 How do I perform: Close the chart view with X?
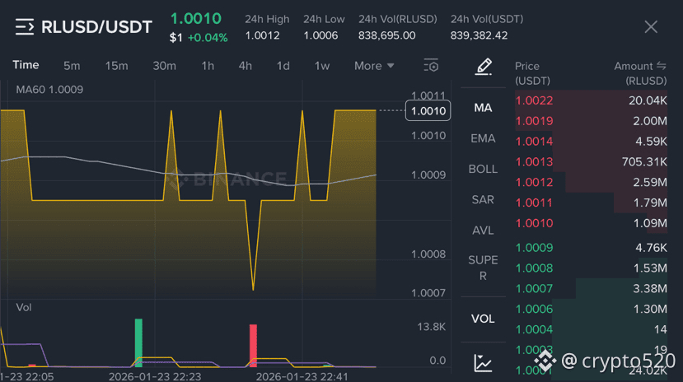tap(651, 27)
